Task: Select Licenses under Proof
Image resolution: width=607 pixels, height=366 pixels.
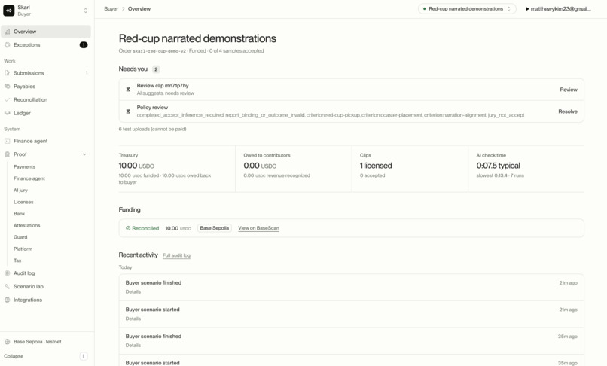Action: point(23,202)
